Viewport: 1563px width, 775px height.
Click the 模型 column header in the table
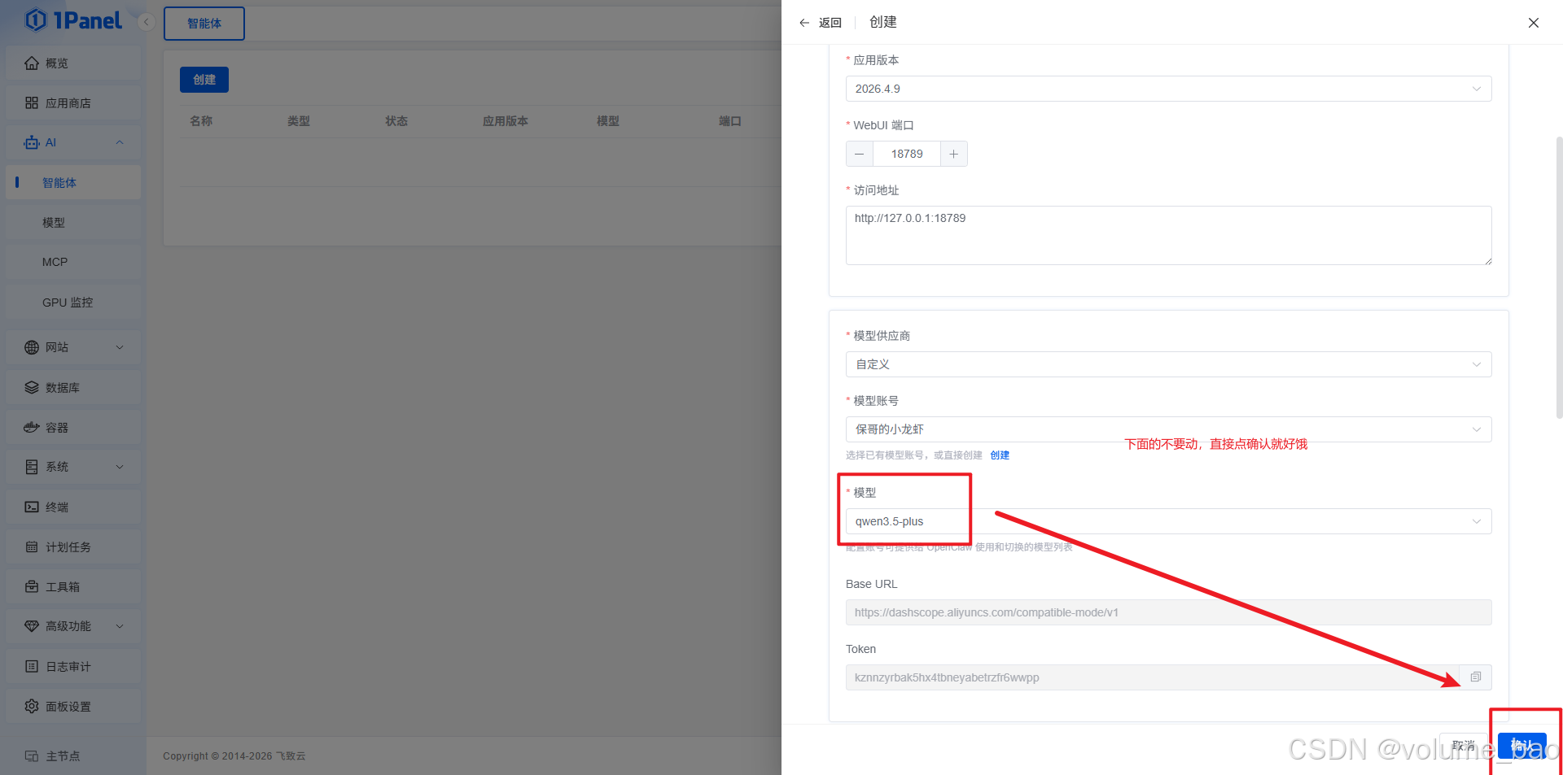coord(608,121)
